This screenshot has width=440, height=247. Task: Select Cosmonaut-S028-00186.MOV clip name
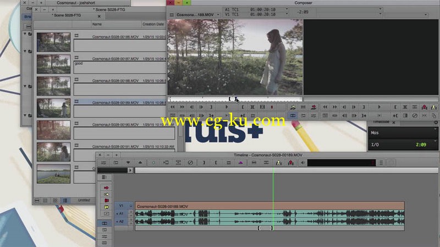click(116, 37)
